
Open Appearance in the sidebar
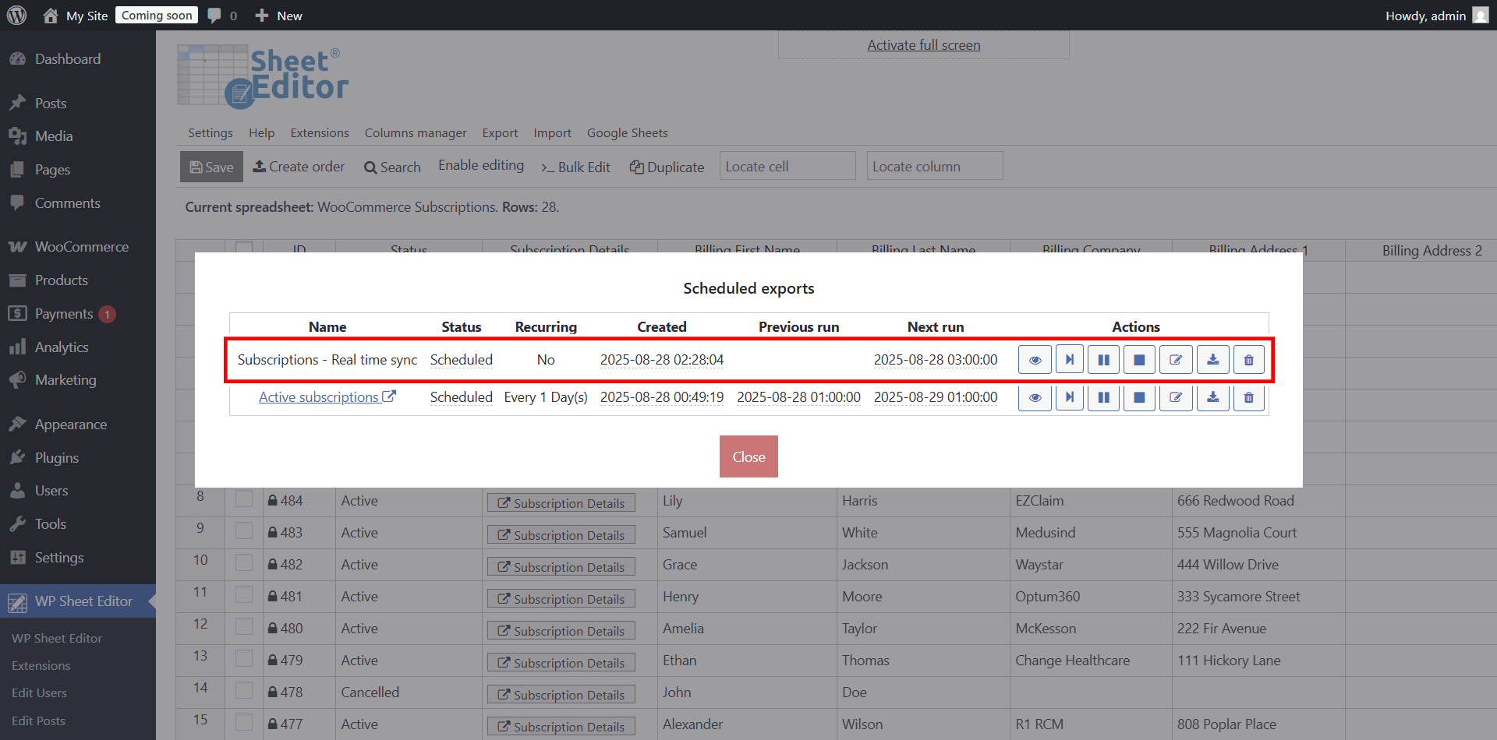(x=78, y=425)
